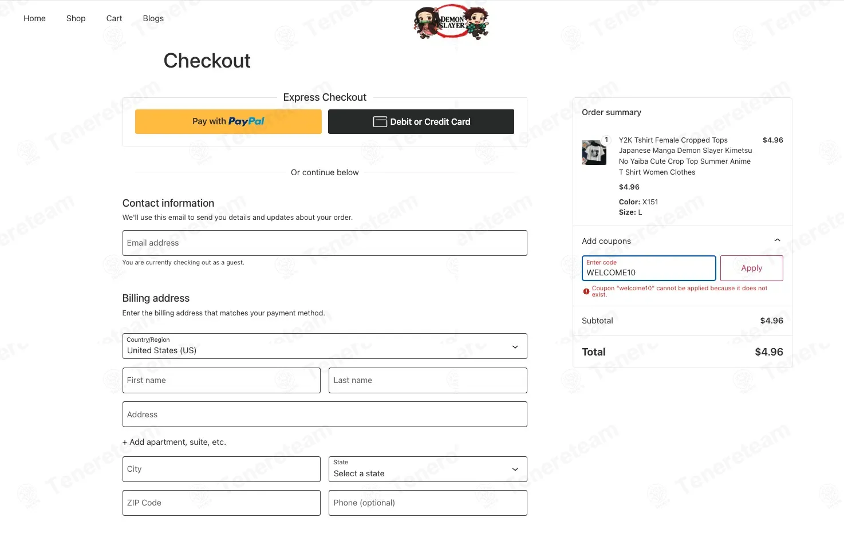Click the Last name field
This screenshot has height=537, width=844.
(x=428, y=380)
